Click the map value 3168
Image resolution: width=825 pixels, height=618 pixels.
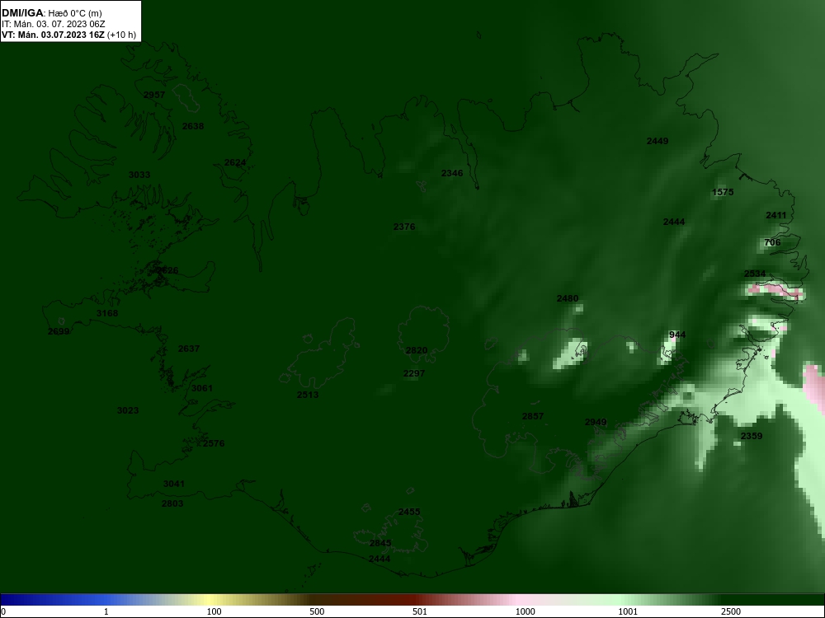click(x=107, y=313)
